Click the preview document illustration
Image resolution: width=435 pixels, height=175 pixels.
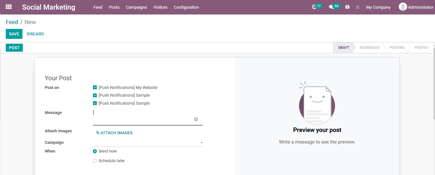click(x=317, y=103)
